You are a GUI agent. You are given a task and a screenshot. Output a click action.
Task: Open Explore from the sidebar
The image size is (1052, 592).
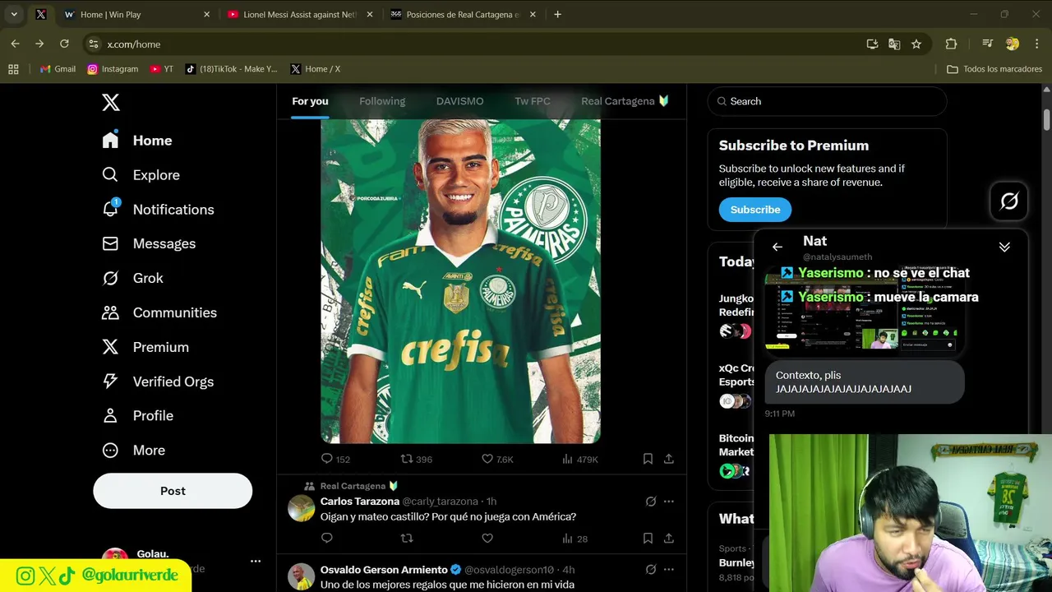[x=141, y=175]
